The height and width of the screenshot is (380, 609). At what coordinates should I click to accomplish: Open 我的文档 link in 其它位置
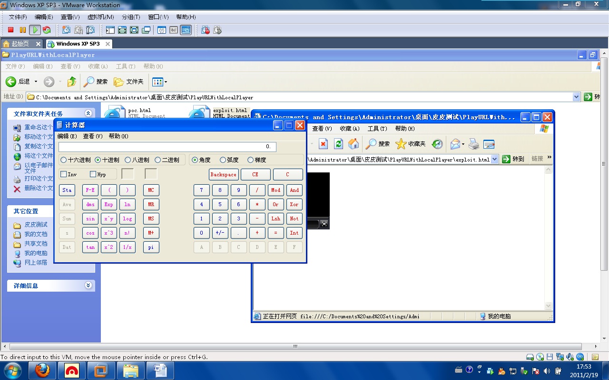pyautogui.click(x=36, y=234)
